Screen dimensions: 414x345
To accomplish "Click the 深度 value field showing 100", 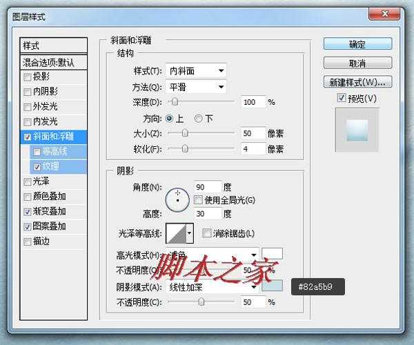I will point(253,102).
